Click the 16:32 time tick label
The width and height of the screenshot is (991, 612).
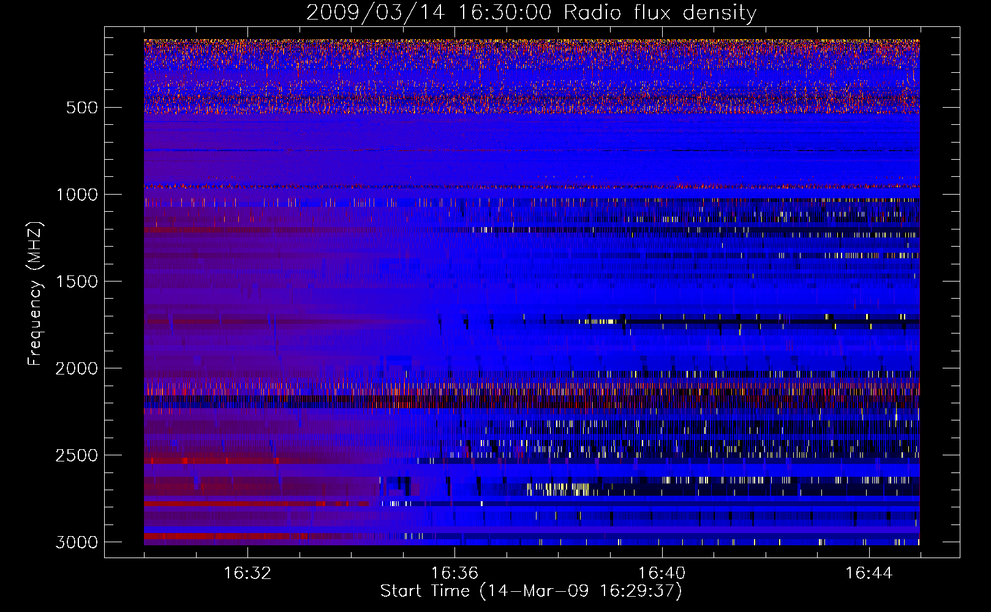click(247, 573)
